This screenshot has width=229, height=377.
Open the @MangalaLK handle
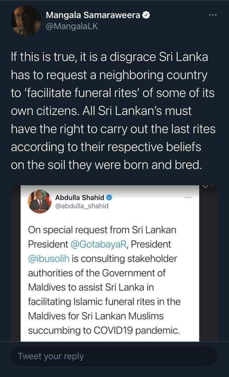point(72,26)
